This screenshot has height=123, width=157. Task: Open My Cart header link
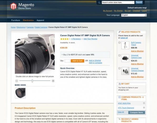coord(128,11)
